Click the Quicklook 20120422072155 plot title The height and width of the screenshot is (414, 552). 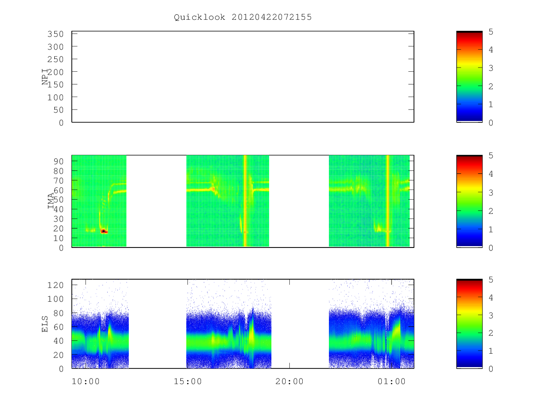[x=242, y=17]
